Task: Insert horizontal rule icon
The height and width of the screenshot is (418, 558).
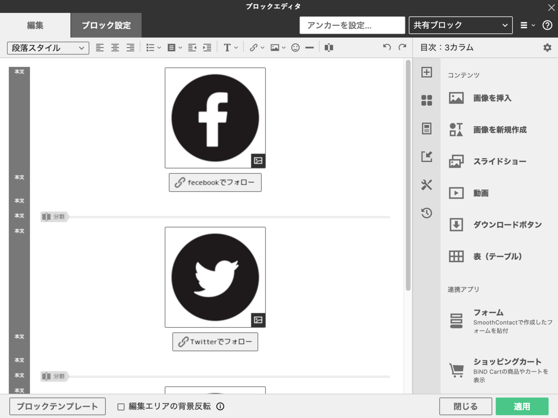Action: tap(310, 48)
